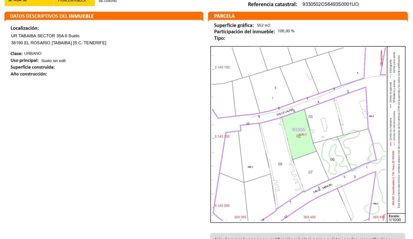Click the coordinate label '3.143.100'
Image resolution: width=413 pixels, height=239 pixels.
coord(222,136)
